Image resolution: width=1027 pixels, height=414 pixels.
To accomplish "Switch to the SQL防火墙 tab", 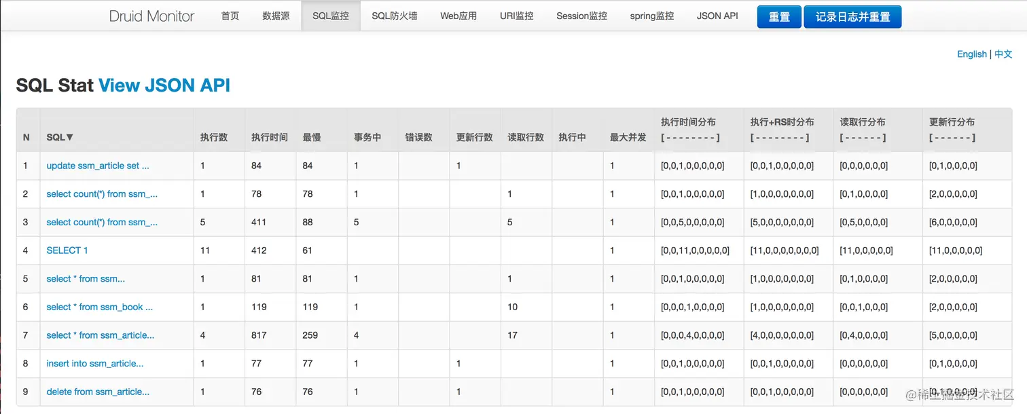I will [395, 16].
